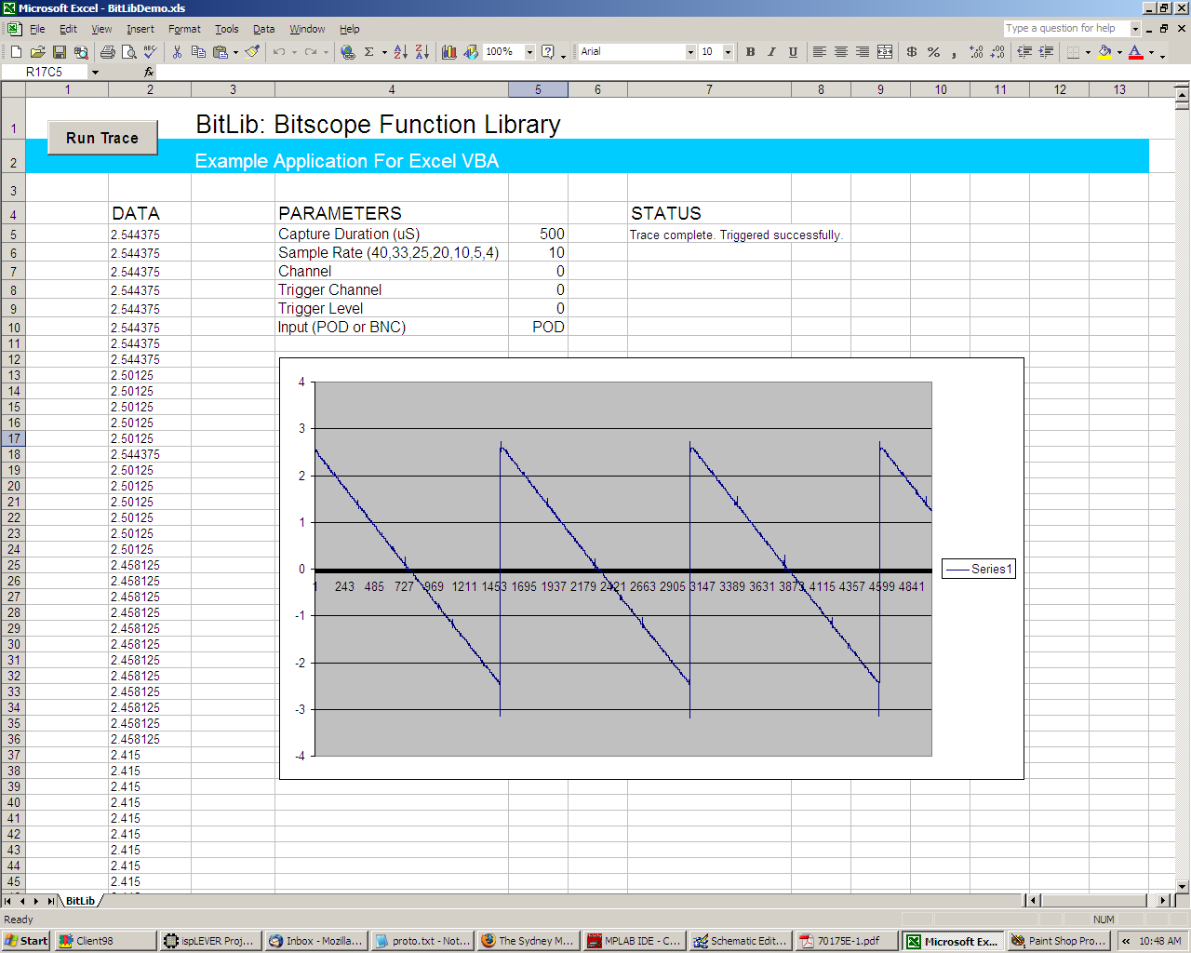Click the Save icon in the toolbar
The height and width of the screenshot is (953, 1191).
[x=60, y=52]
